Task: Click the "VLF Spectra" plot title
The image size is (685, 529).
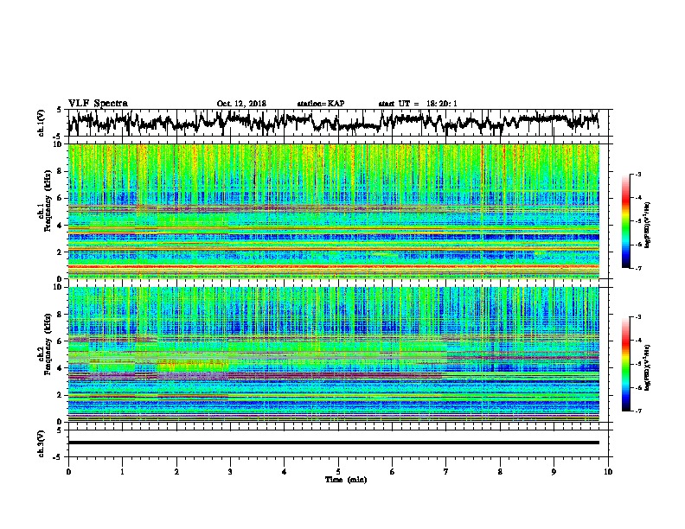Action: 98,104
